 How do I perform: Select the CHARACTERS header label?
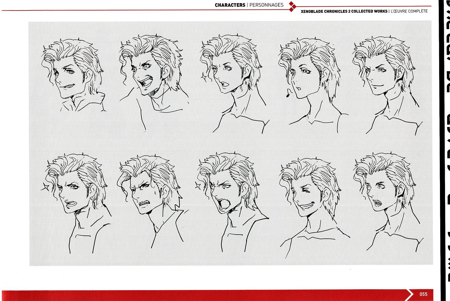pos(230,5)
